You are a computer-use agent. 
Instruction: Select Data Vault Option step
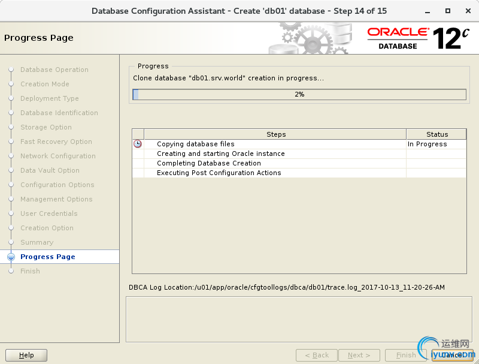point(50,170)
